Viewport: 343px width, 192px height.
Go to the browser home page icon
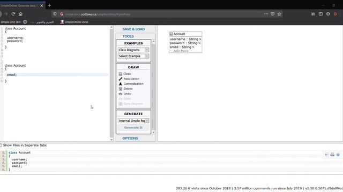[x=20, y=14]
